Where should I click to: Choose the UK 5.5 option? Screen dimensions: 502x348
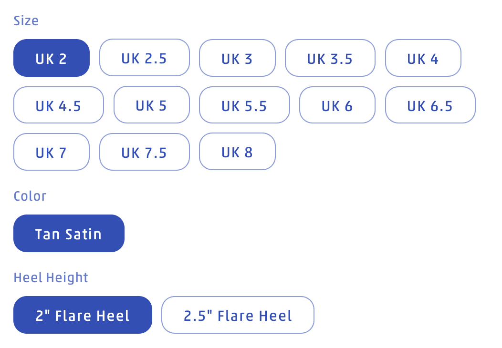pos(244,105)
